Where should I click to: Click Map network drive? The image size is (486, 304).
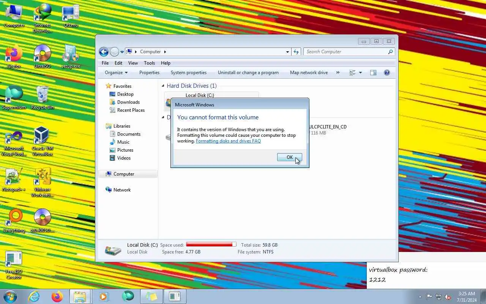pyautogui.click(x=309, y=73)
